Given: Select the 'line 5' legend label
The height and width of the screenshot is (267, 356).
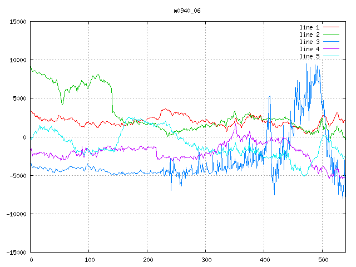Looking at the screenshot, I should [309, 56].
